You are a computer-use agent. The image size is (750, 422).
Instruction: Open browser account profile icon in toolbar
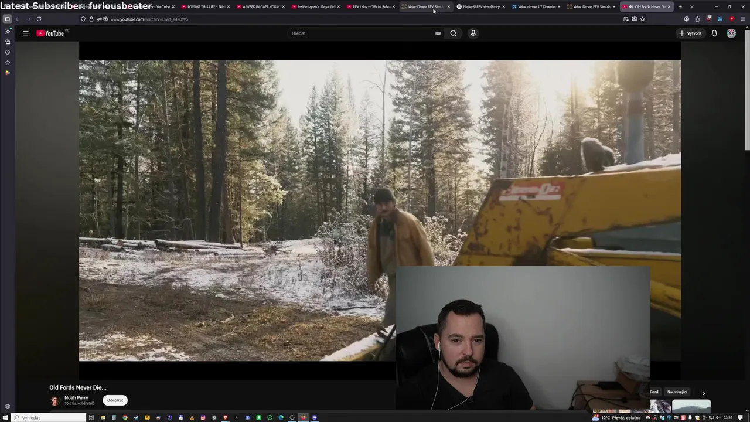(687, 19)
